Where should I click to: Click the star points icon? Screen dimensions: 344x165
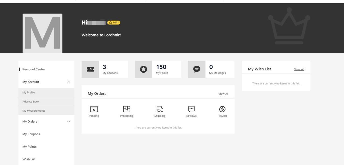143,69
